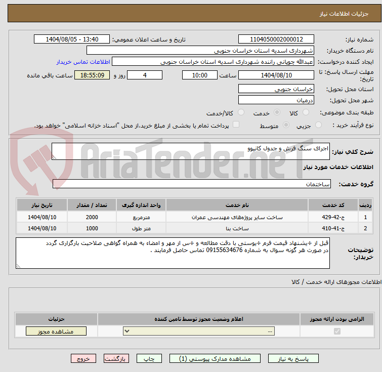Click اعلام وضعیت مجوز column header
This screenshot has width=382, height=372.
click(x=199, y=319)
